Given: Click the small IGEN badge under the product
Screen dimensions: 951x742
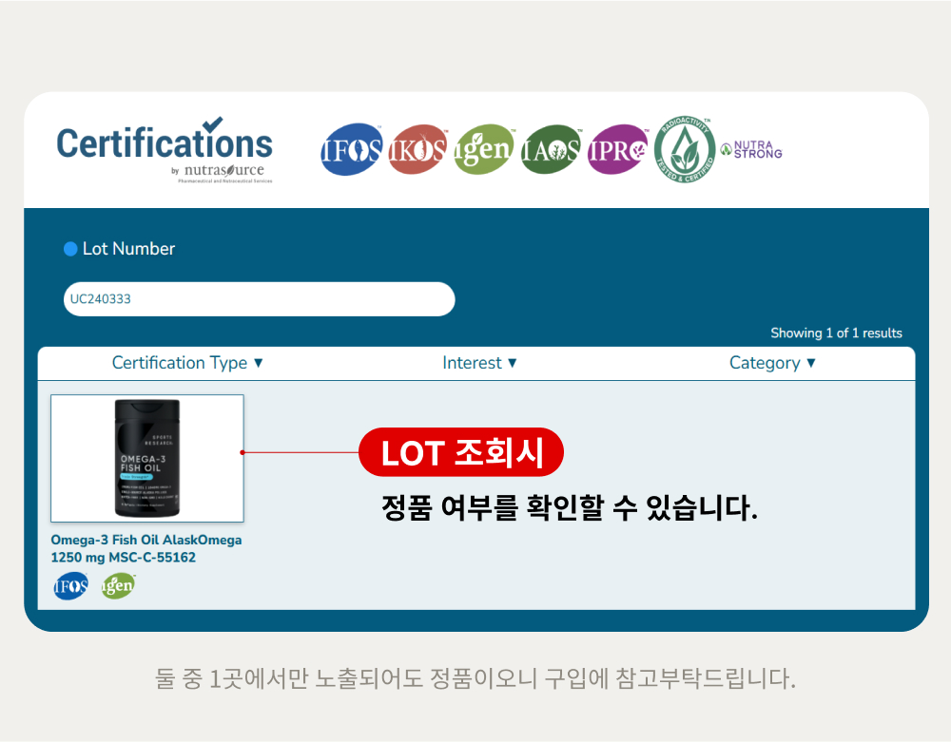Looking at the screenshot, I should click(x=118, y=586).
